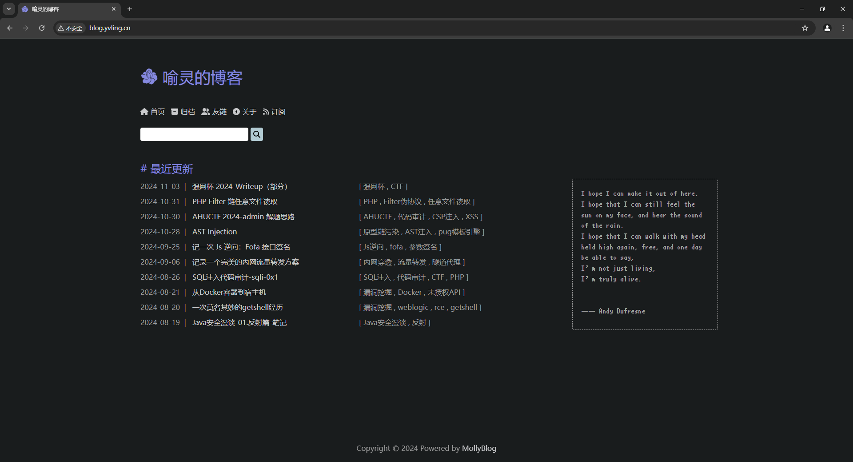This screenshot has width=853, height=462.
Task: Open the 关于 about page
Action: (x=245, y=112)
